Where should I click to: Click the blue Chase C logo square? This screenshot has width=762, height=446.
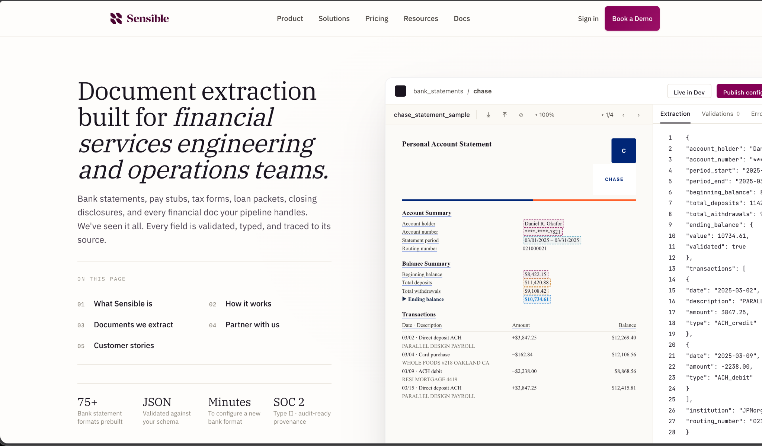(624, 151)
